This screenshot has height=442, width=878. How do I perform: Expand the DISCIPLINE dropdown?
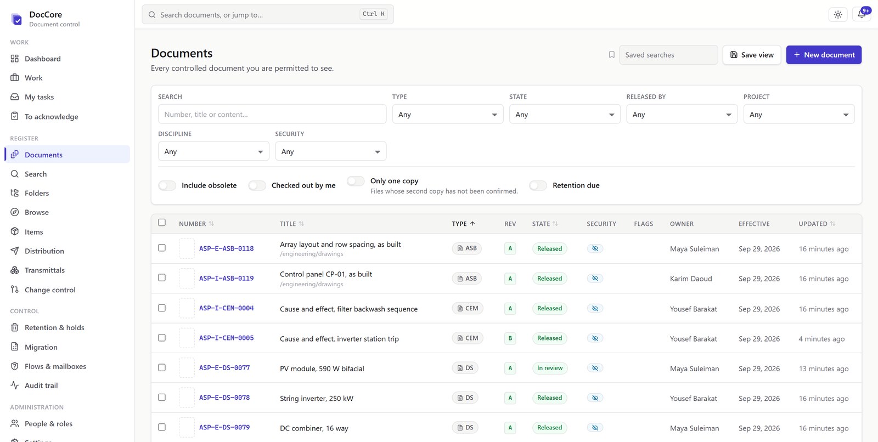213,151
